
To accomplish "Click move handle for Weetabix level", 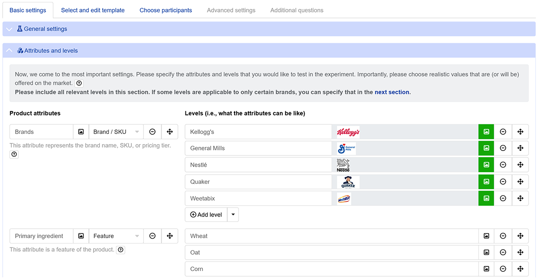I will (x=520, y=198).
